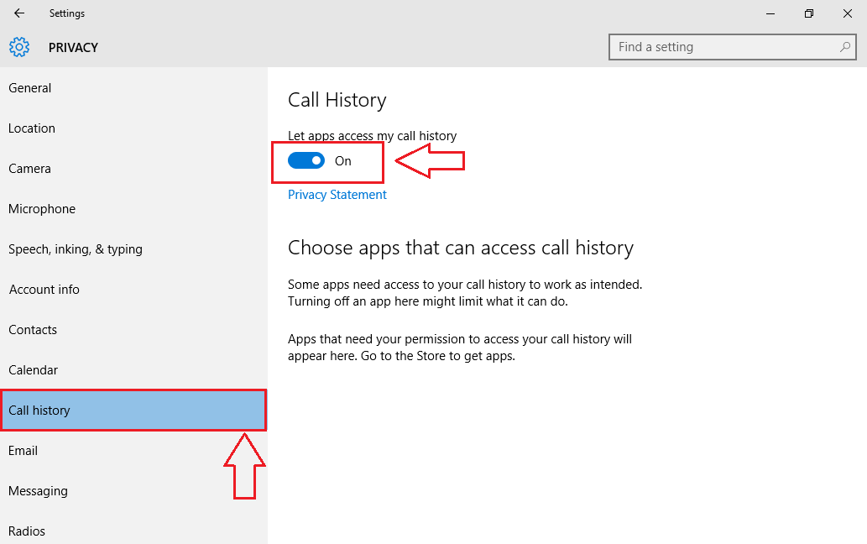The width and height of the screenshot is (867, 544).
Task: Select the Call history item
Action: [133, 411]
